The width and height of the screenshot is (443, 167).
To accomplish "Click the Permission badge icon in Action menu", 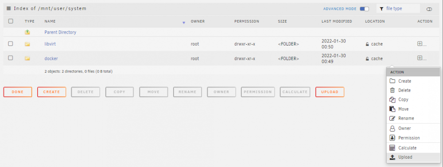I will coord(392,138).
